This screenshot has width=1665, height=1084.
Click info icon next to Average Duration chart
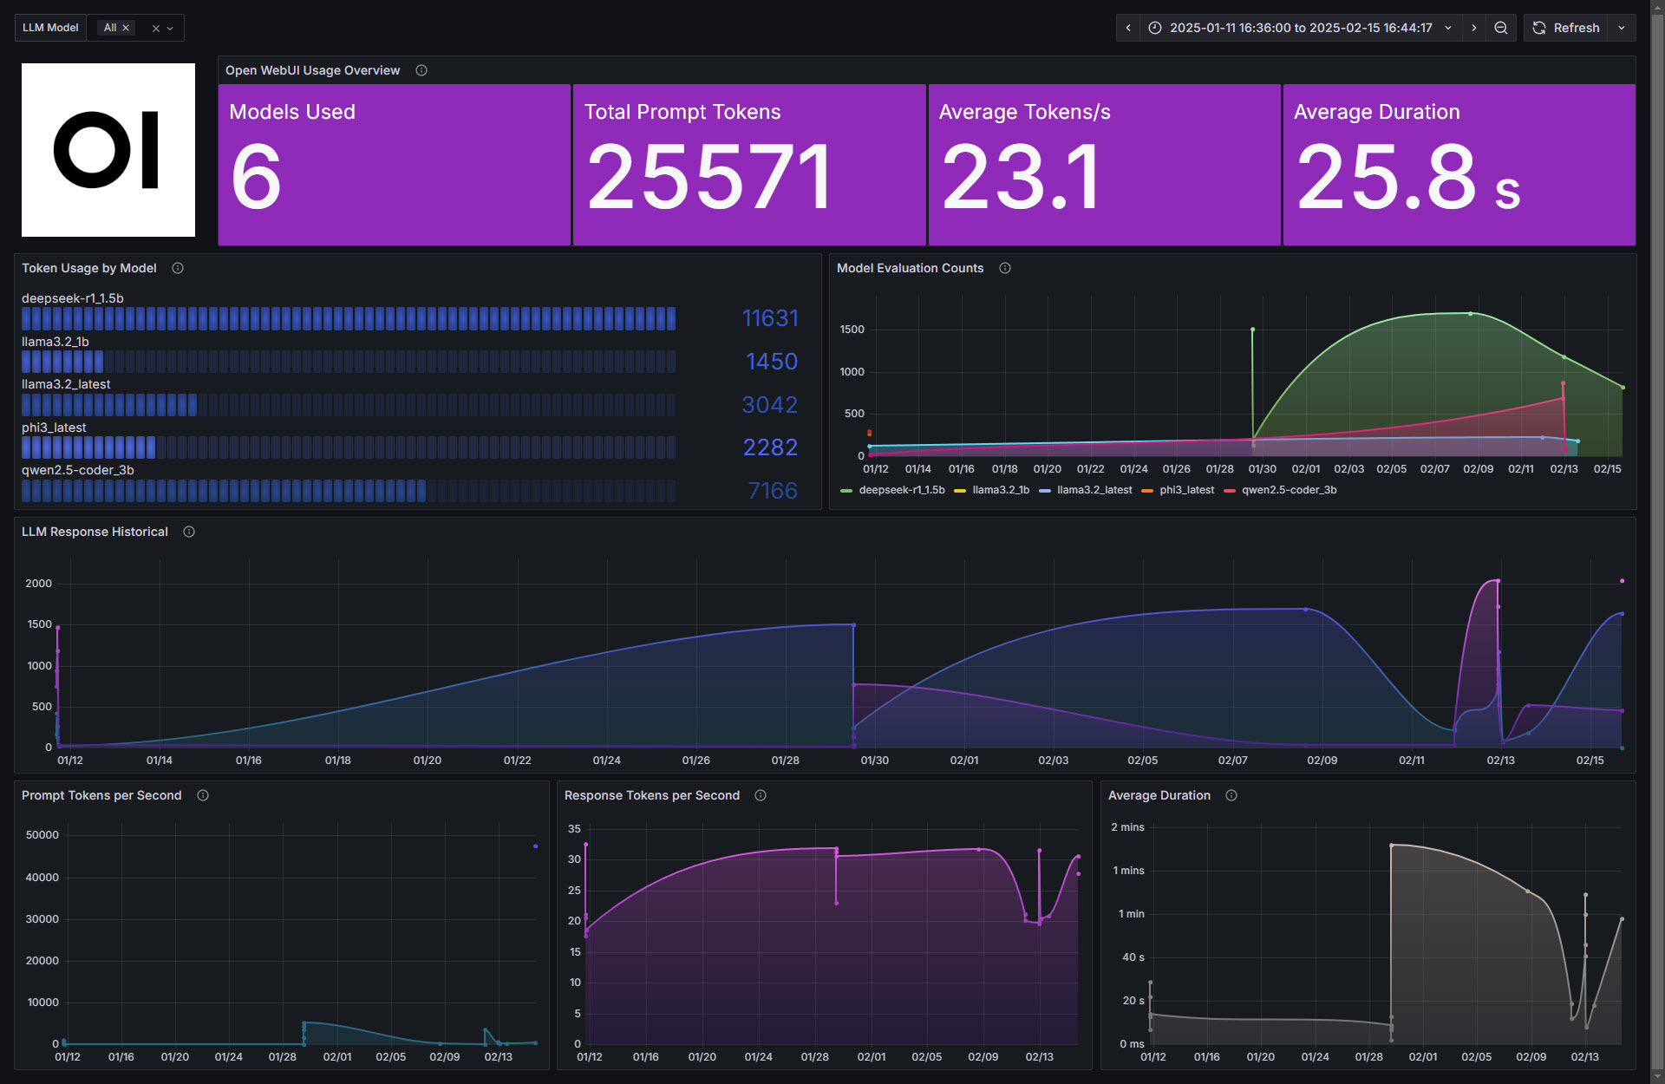coord(1231,795)
